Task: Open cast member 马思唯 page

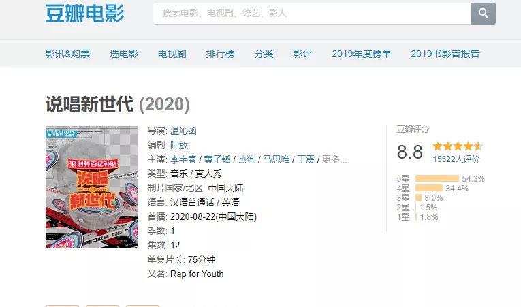Action: point(276,159)
